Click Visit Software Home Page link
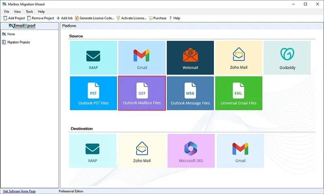This screenshot has width=324, height=194. 19,191
